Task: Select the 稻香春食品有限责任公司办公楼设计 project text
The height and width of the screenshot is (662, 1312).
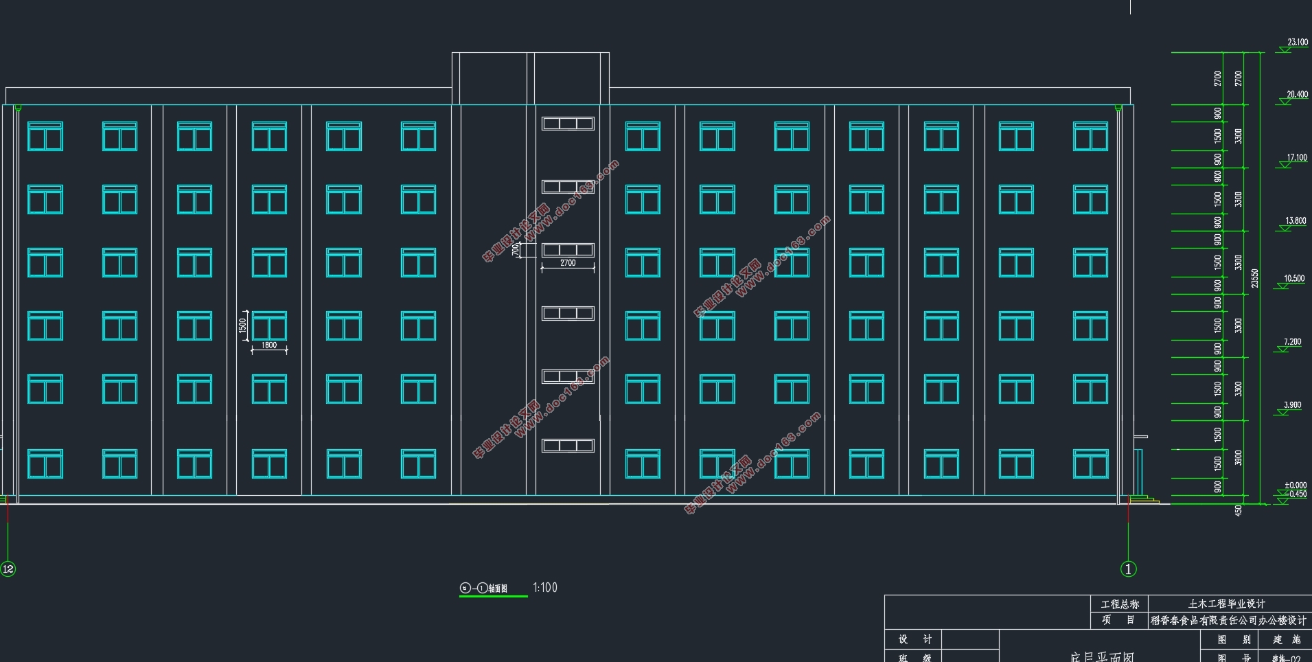Action: tap(1229, 621)
